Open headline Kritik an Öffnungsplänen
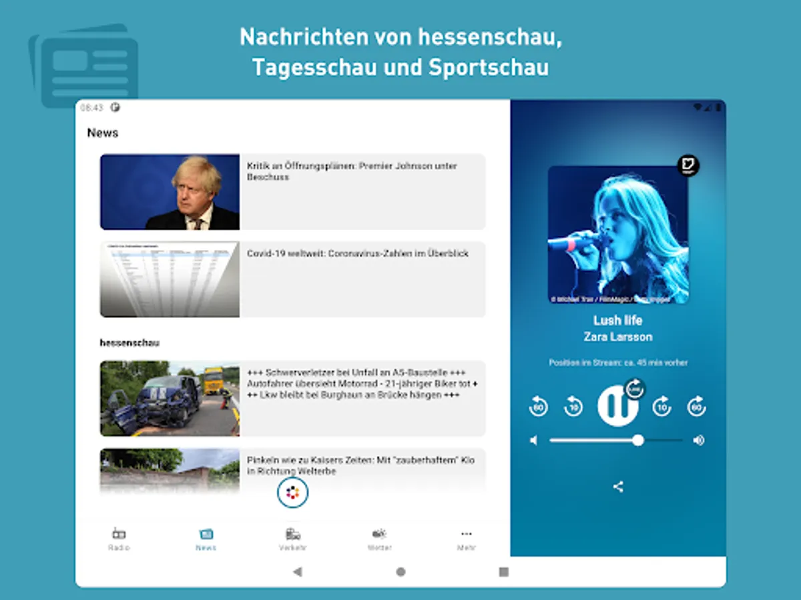Screen dimensions: 801x600 coord(352,171)
